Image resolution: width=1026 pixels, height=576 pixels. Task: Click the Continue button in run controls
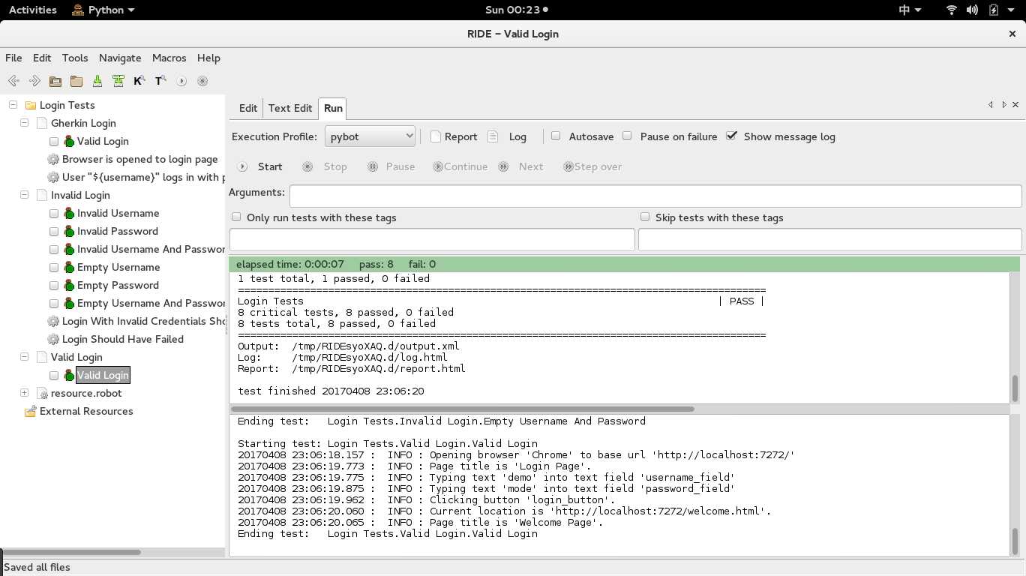pyautogui.click(x=460, y=166)
